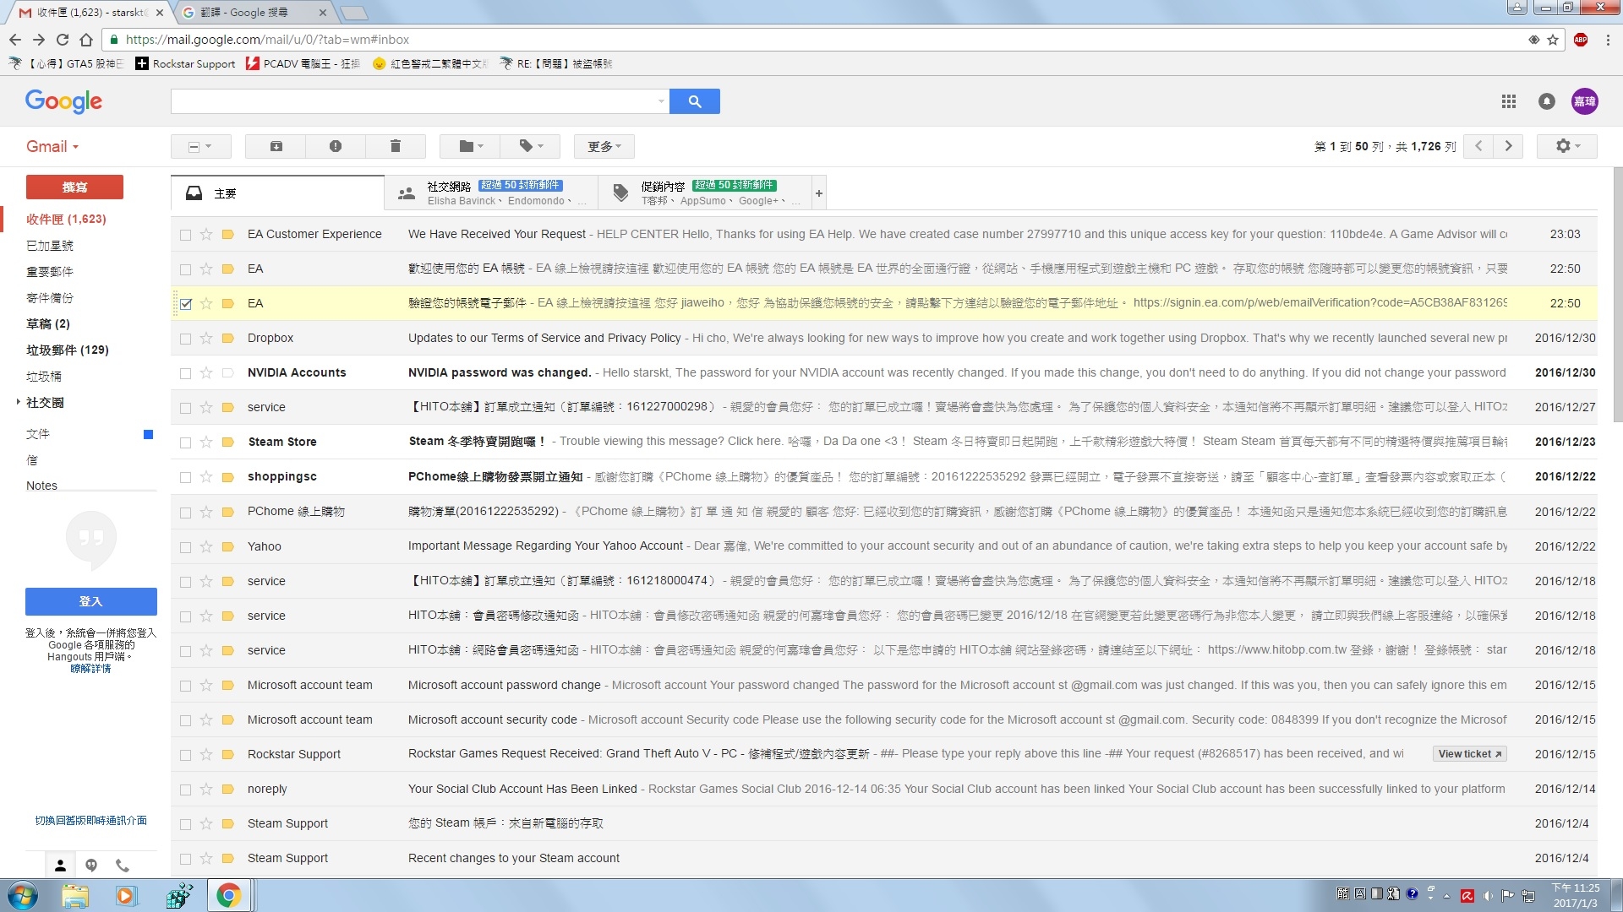Select the shoppingsc email checkbox
1623x912 pixels.
click(x=185, y=477)
